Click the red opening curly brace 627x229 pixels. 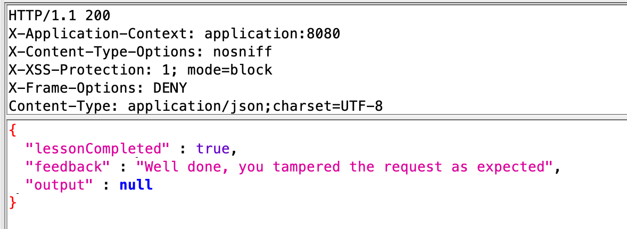[x=13, y=131]
